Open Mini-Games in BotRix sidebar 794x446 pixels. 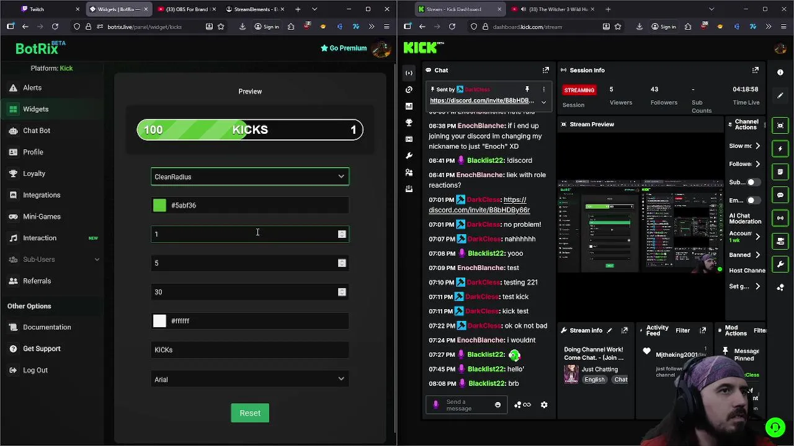pyautogui.click(x=42, y=217)
